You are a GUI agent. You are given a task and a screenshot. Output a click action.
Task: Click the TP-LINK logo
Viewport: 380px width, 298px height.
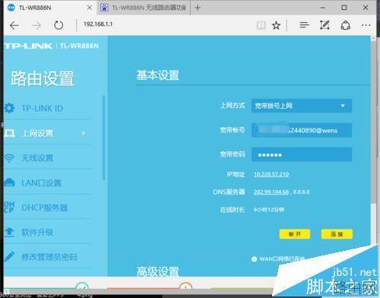point(28,46)
